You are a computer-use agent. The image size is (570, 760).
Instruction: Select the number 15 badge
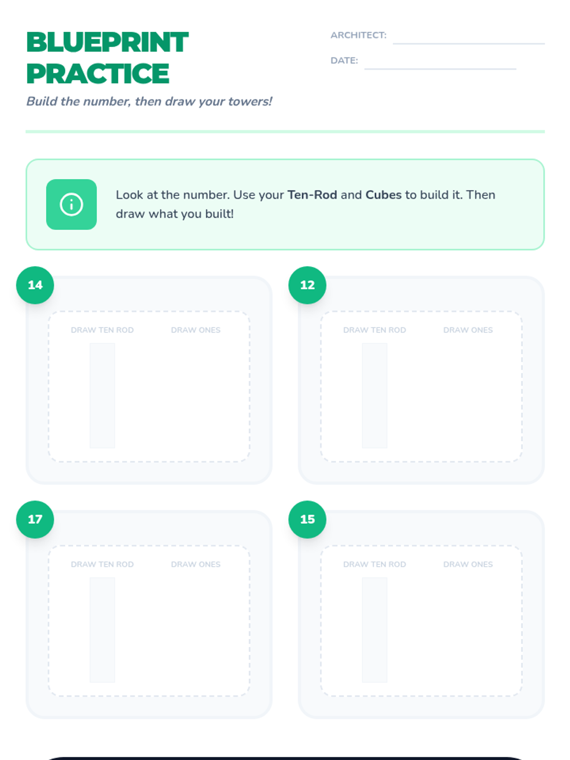(307, 519)
